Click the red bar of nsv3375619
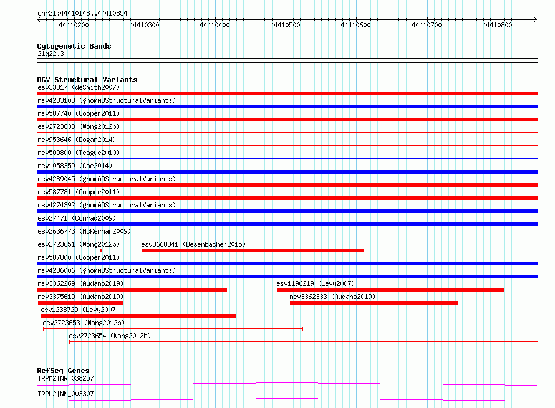 (80, 303)
